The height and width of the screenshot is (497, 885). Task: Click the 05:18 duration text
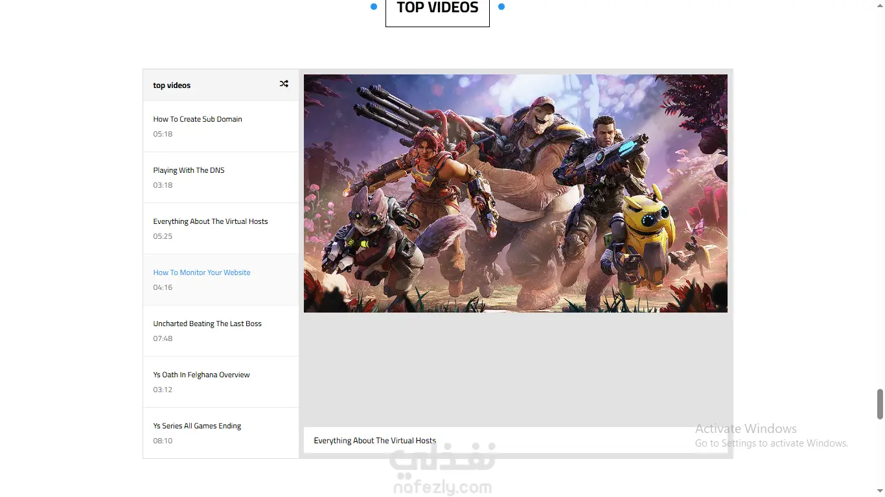click(x=163, y=134)
